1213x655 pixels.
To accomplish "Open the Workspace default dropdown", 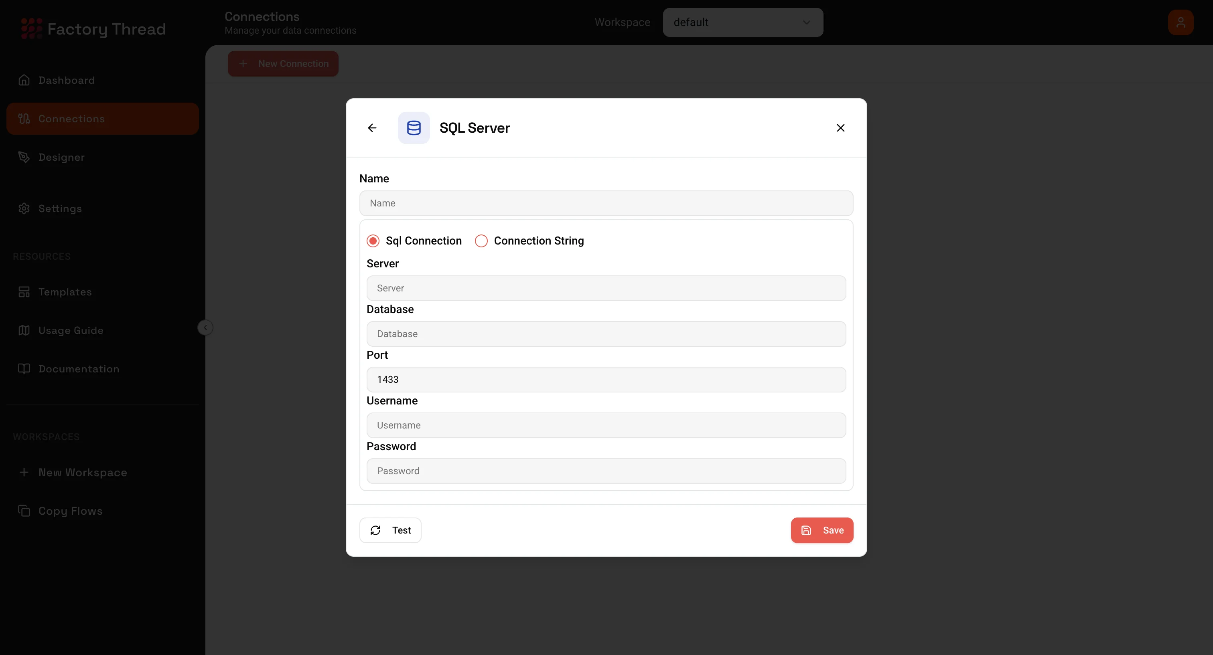I will tap(742, 22).
